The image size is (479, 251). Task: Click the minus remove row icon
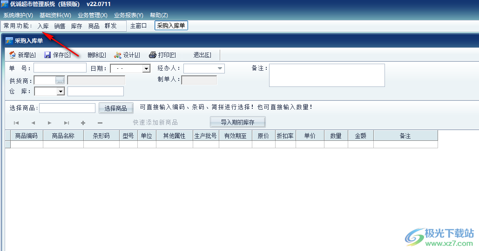point(100,123)
